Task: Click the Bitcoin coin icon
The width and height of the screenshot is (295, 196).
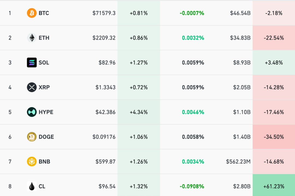Action: click(x=32, y=13)
